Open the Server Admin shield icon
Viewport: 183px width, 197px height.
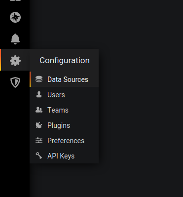pyautogui.click(x=15, y=82)
